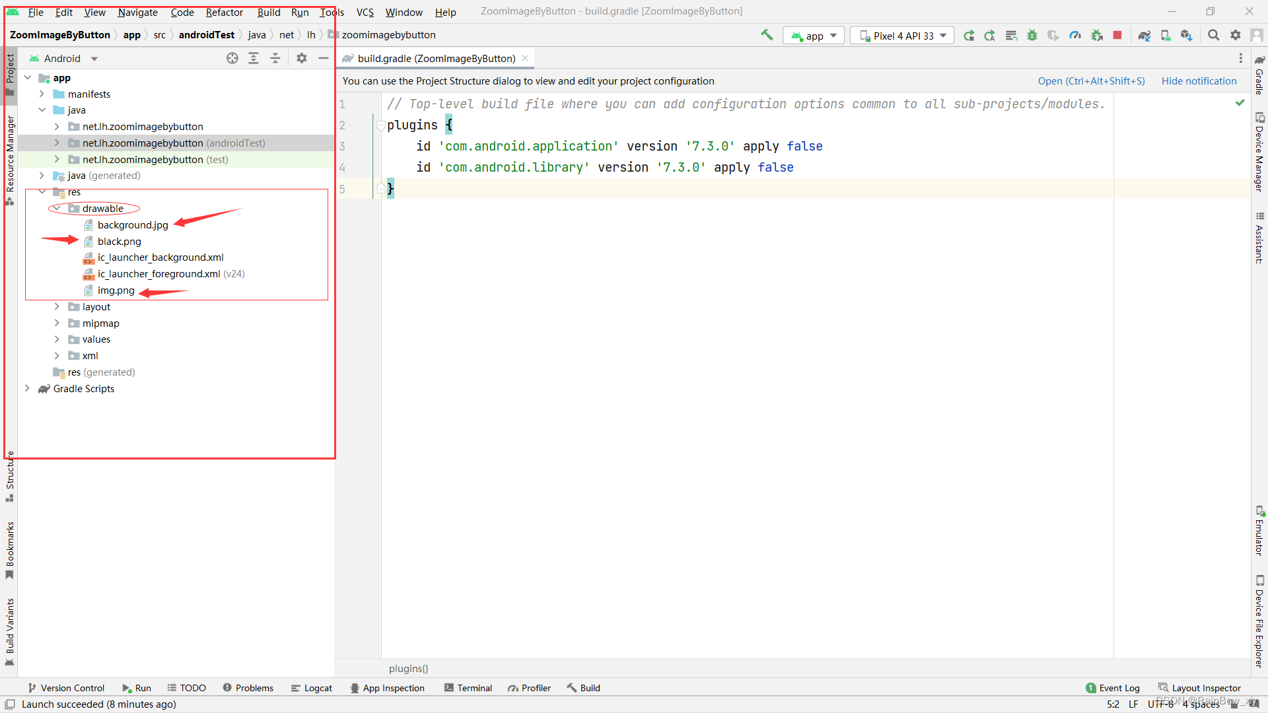Select img.png in the drawable folder
The image size is (1268, 713).
click(116, 290)
